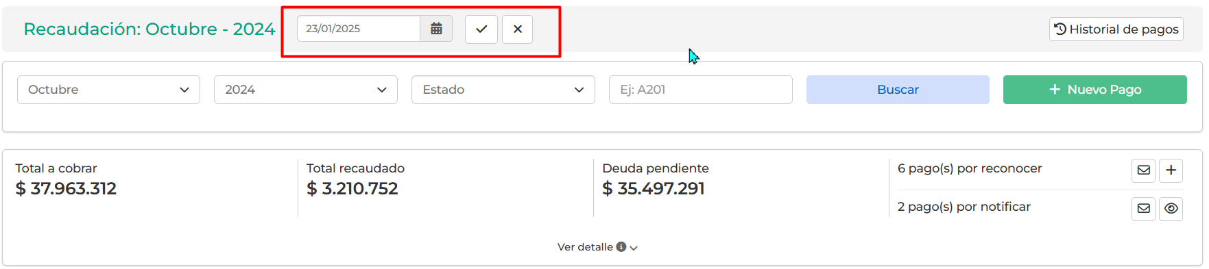Open the calendar date picker icon
The image size is (1209, 269).
436,29
